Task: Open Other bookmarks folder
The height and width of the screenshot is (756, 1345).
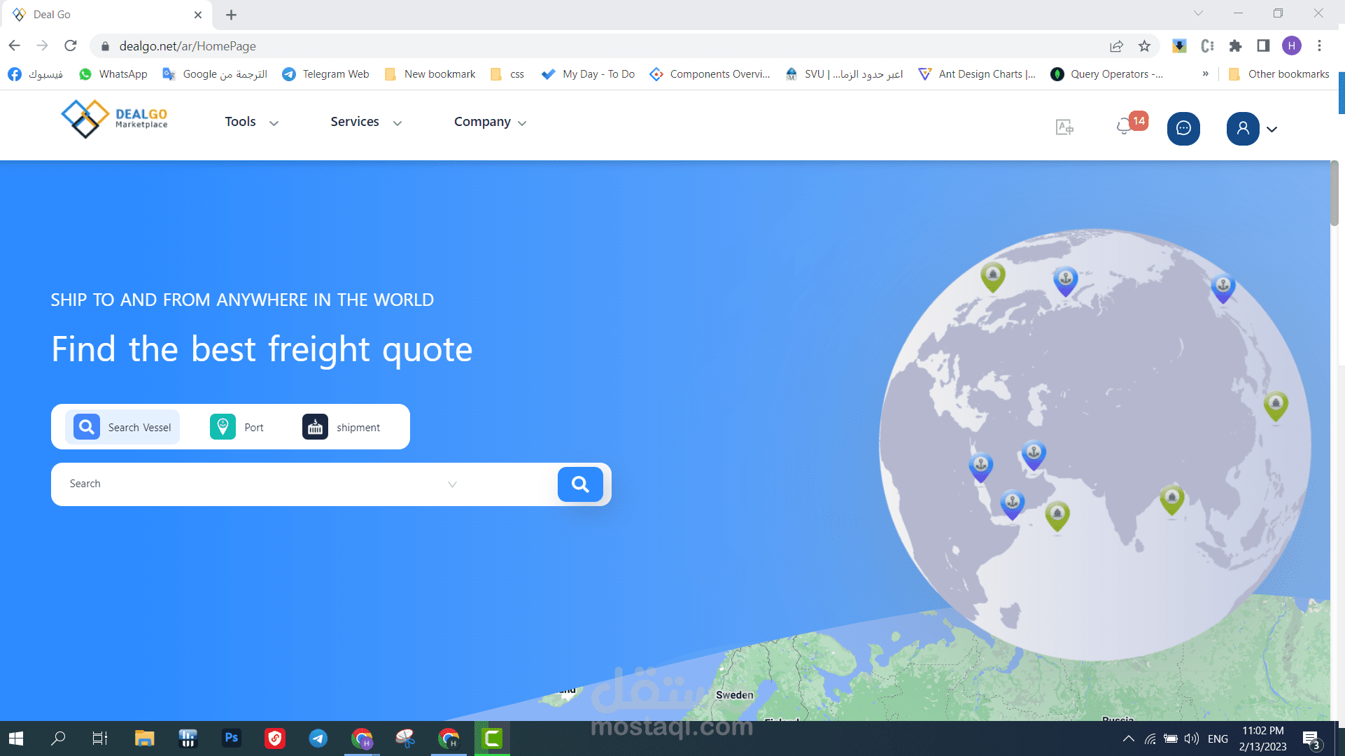Action: pos(1279,74)
